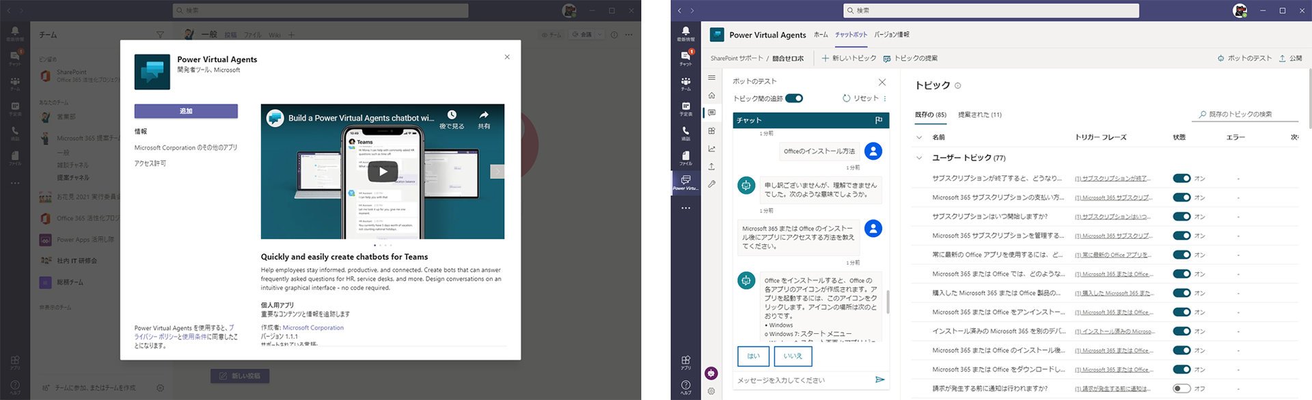Click 公開 publish button

tap(1290, 58)
